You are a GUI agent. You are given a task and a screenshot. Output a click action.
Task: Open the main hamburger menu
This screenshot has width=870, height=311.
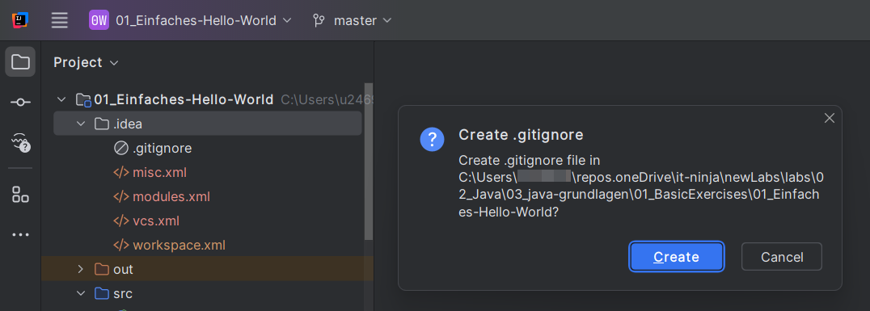(x=59, y=20)
